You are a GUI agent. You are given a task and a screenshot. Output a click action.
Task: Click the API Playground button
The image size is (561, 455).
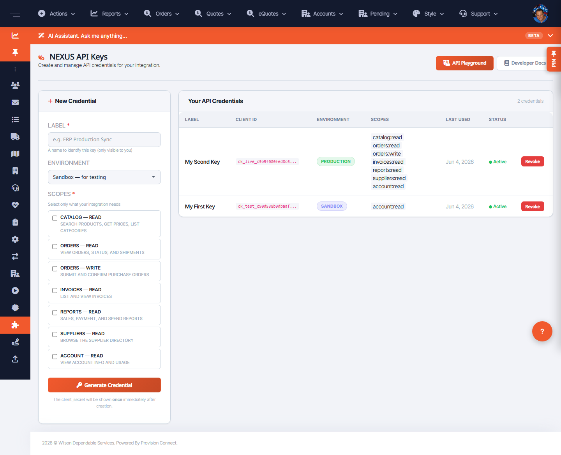[x=465, y=63]
